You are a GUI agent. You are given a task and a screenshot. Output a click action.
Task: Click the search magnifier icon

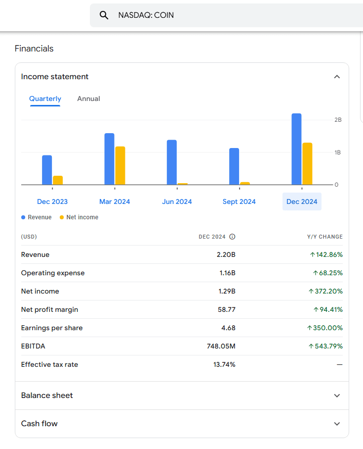tap(104, 15)
